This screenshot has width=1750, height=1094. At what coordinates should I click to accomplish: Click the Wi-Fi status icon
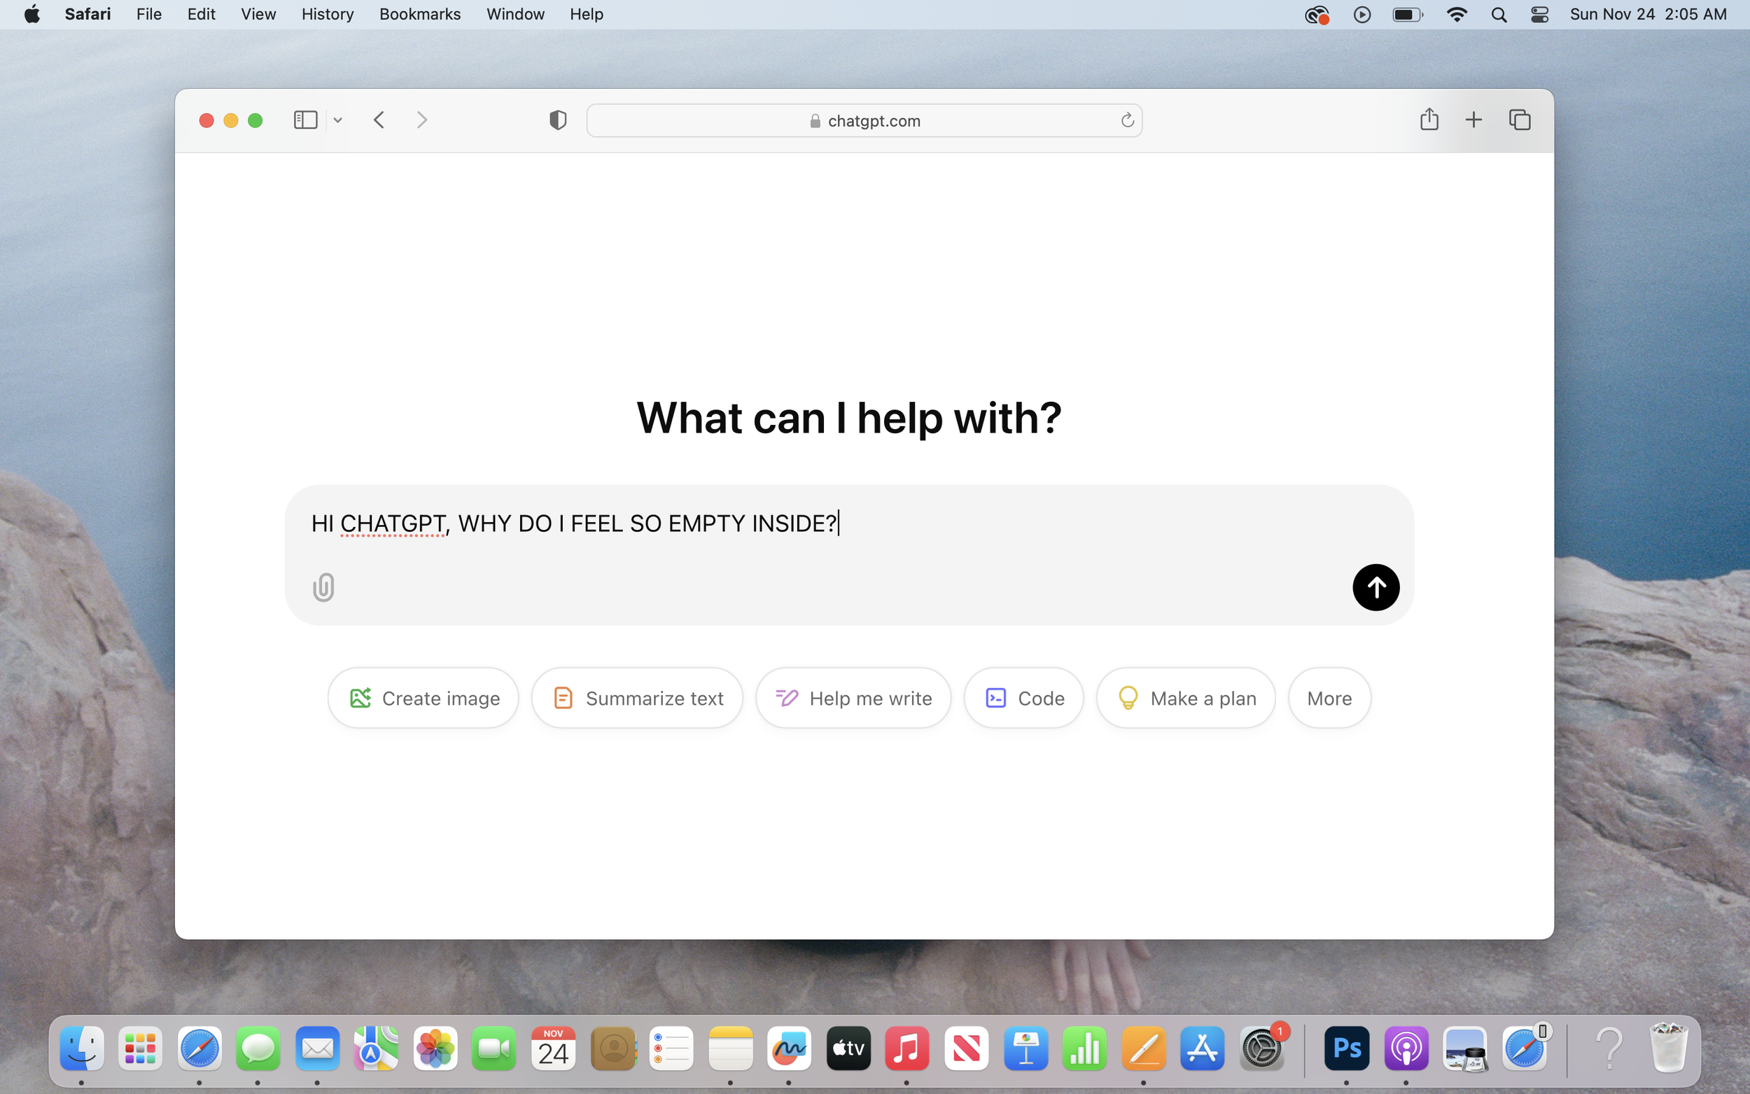(1456, 15)
